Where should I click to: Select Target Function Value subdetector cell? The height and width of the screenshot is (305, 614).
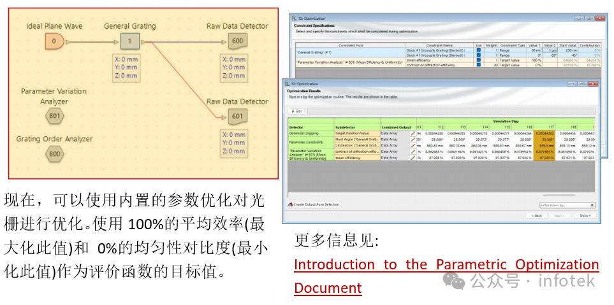pos(356,133)
